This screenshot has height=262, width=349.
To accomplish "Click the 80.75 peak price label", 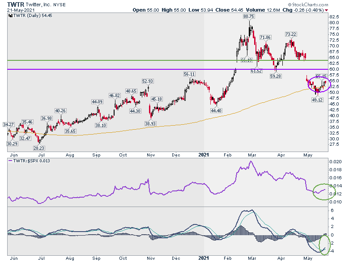I will [x=249, y=16].
